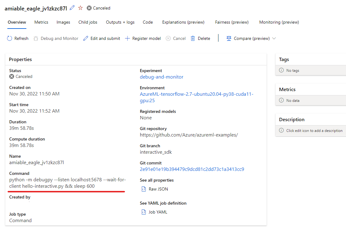The width and height of the screenshot is (346, 231).
Task: Click the Debug and Monitor button
Action: [56, 38]
